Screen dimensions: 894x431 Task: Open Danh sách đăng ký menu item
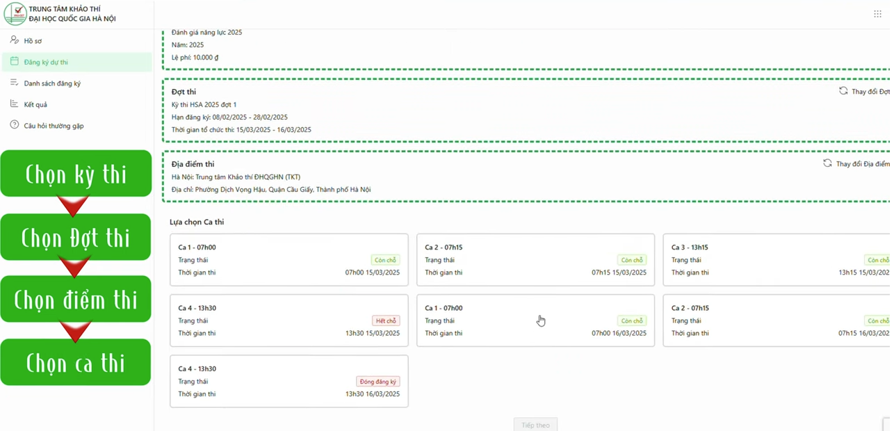tap(52, 83)
